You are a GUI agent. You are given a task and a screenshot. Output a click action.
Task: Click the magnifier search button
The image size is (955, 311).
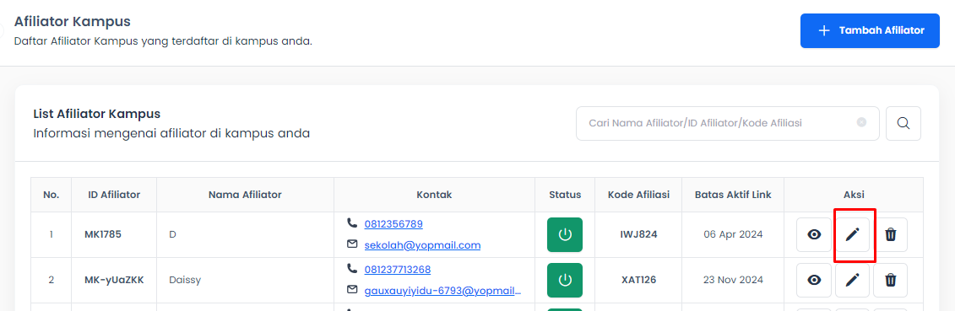click(903, 123)
